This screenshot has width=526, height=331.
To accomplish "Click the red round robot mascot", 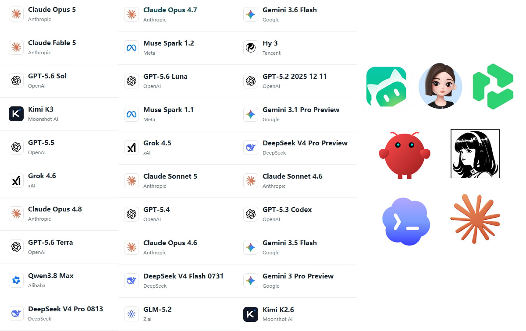I will [x=405, y=155].
